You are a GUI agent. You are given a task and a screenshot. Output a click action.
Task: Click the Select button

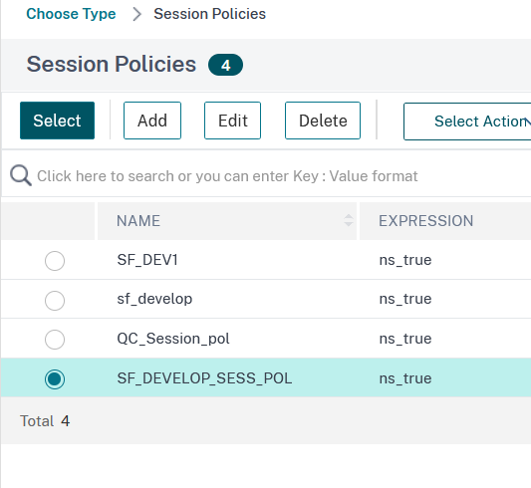57,121
